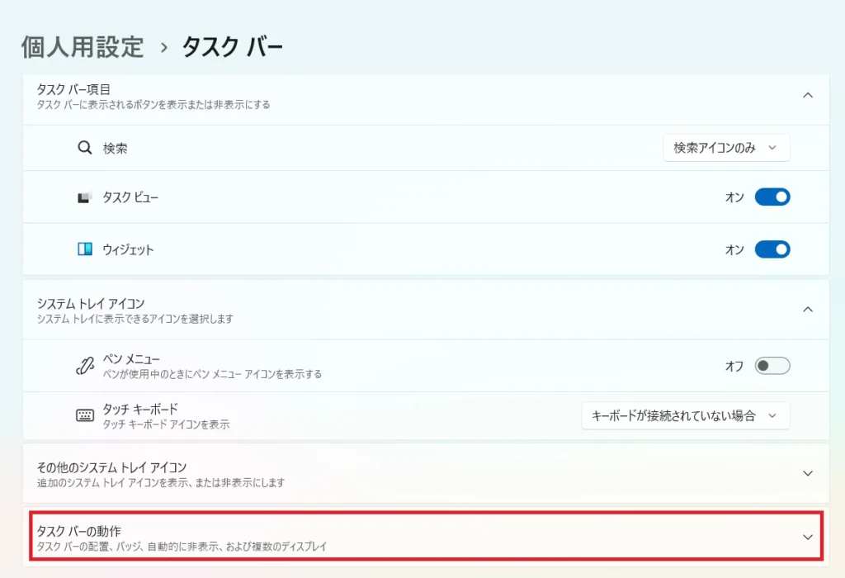Collapse the タスク バー項目 section chevron

(808, 95)
